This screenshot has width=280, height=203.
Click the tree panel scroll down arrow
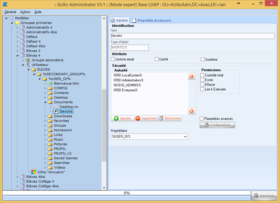point(104,188)
